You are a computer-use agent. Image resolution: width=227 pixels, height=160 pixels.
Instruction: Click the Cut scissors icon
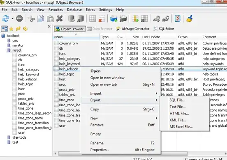point(31,18)
